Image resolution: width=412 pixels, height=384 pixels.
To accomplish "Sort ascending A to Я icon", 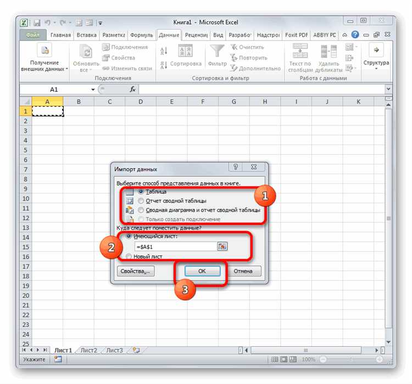I will 164,50.
